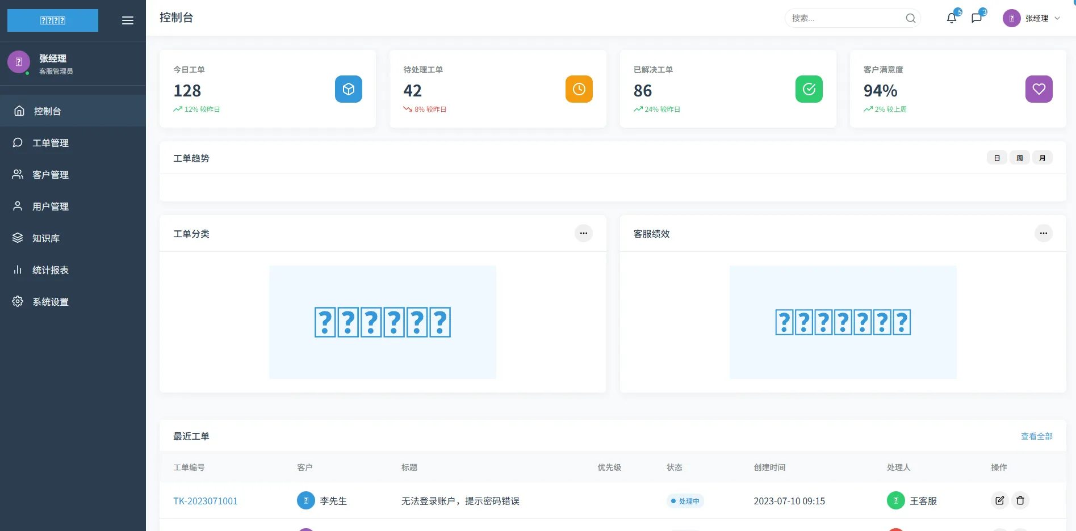This screenshot has width=1076, height=531.
Task: Switch the 工单趋势 chart to 月
Action: pyautogui.click(x=1042, y=158)
